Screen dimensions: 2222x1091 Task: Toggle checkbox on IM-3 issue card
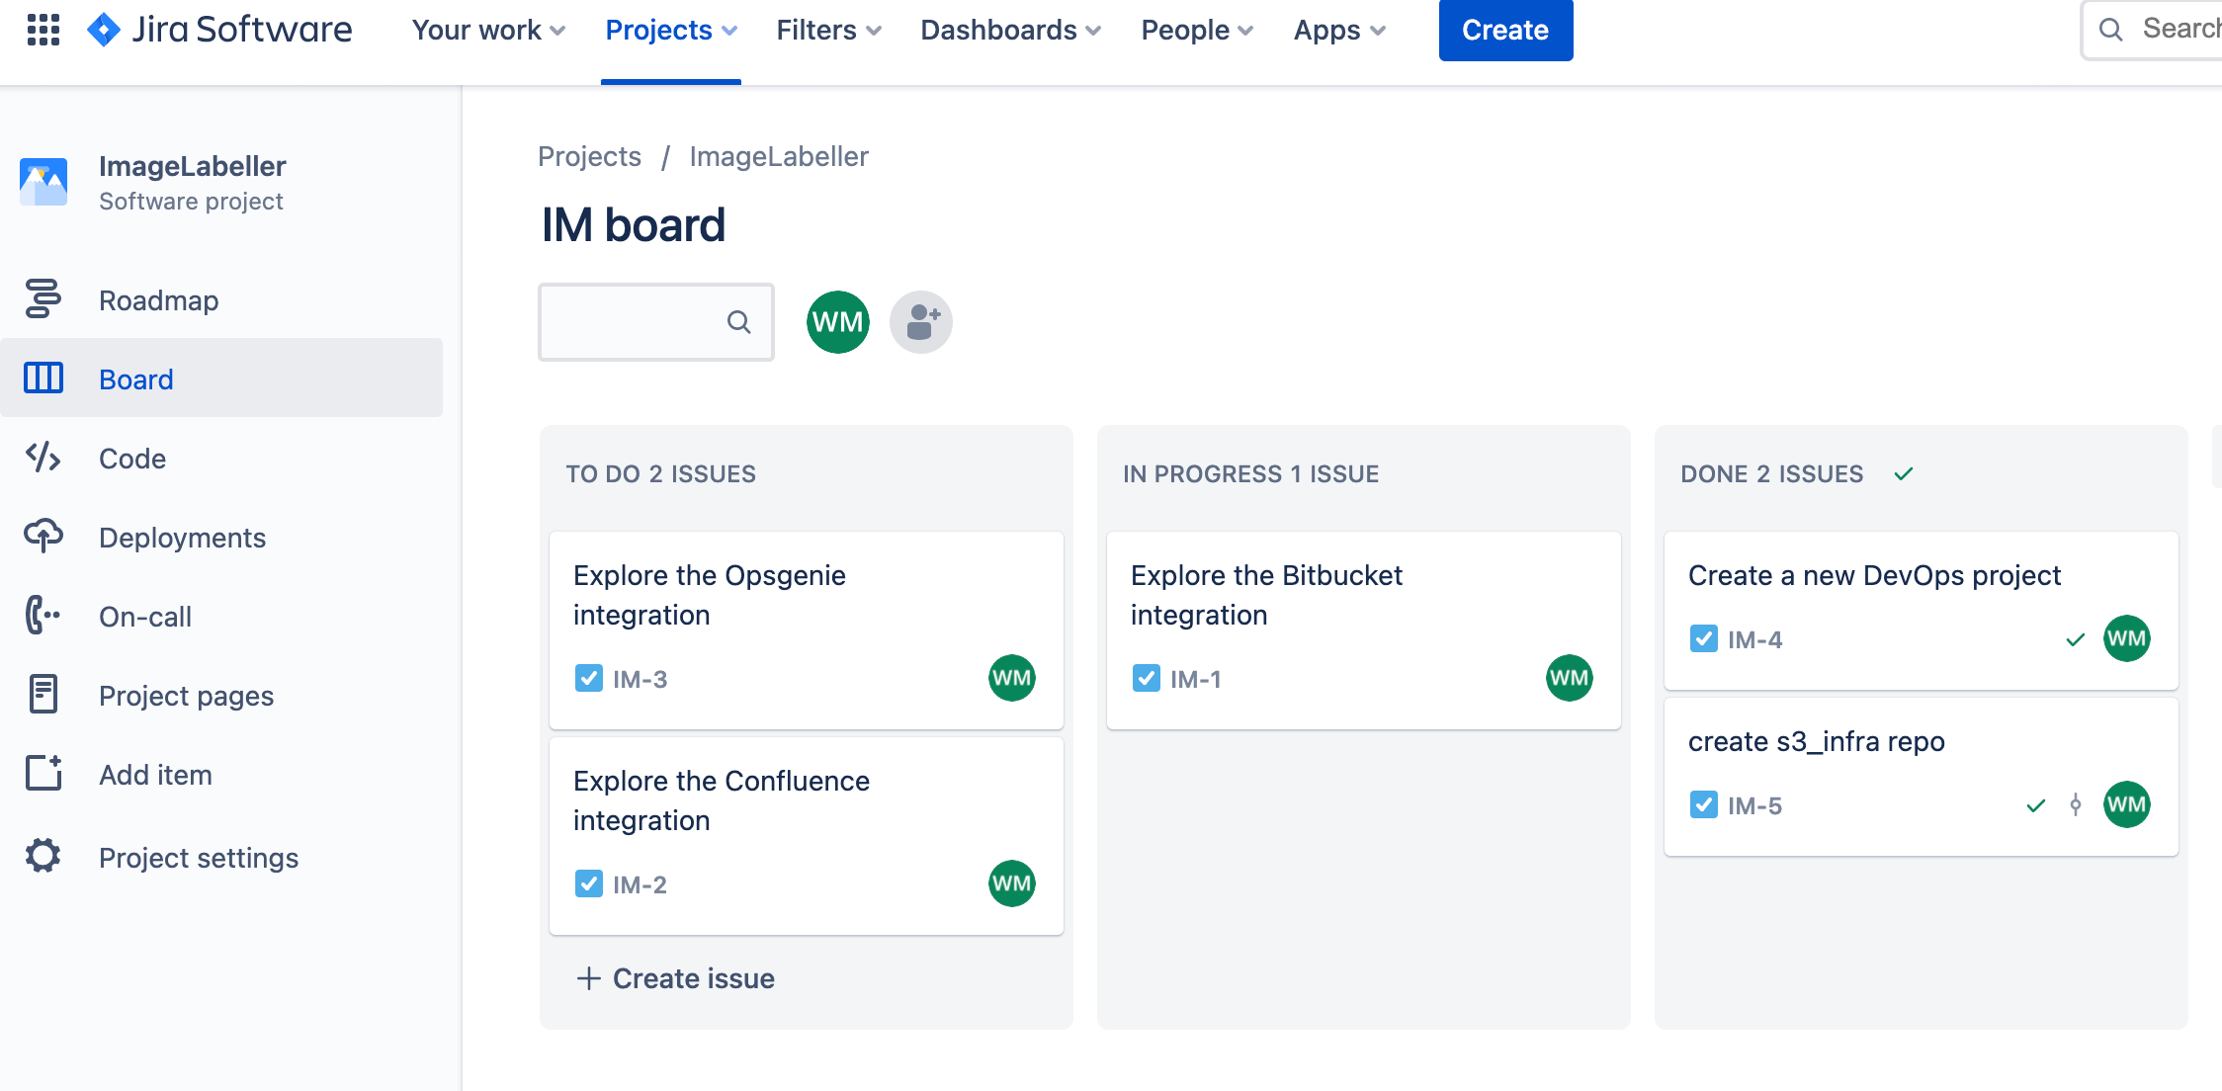(589, 677)
